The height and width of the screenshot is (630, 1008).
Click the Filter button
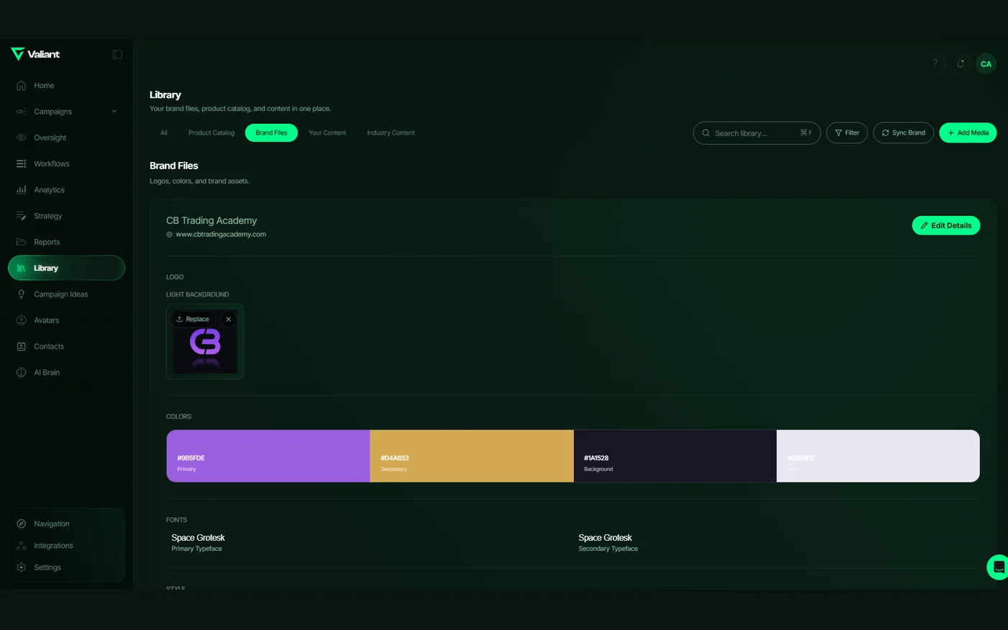pos(847,132)
